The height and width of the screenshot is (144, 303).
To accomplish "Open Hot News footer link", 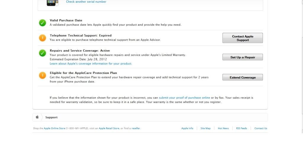I will (223, 128).
